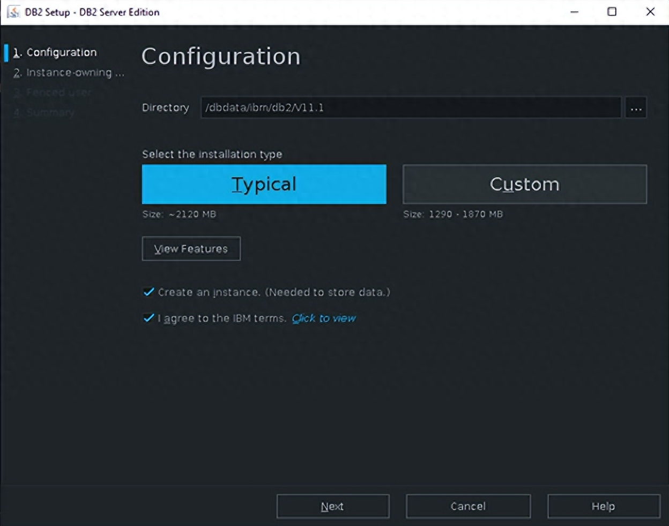Click Next to continue setup
The width and height of the screenshot is (669, 526).
pyautogui.click(x=332, y=506)
